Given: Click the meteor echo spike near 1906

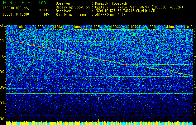Looking at the screenshot, I should click(x=123, y=97).
